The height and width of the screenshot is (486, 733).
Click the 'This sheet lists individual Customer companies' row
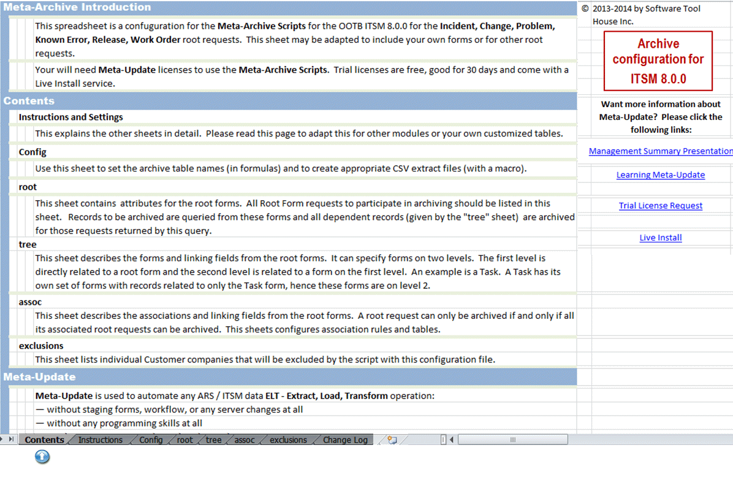(265, 359)
